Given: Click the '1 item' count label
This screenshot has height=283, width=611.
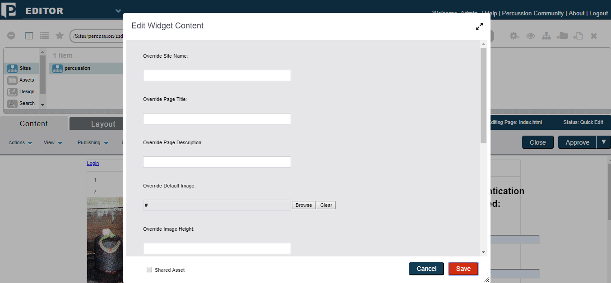Looking at the screenshot, I should pos(62,55).
